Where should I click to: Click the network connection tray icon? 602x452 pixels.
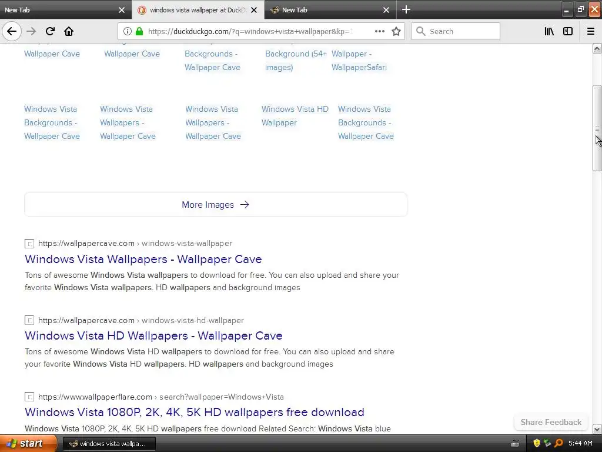pyautogui.click(x=547, y=443)
